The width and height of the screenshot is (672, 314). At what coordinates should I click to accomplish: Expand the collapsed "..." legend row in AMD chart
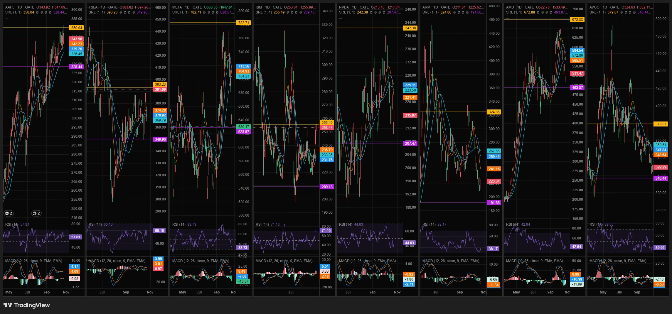point(508,18)
